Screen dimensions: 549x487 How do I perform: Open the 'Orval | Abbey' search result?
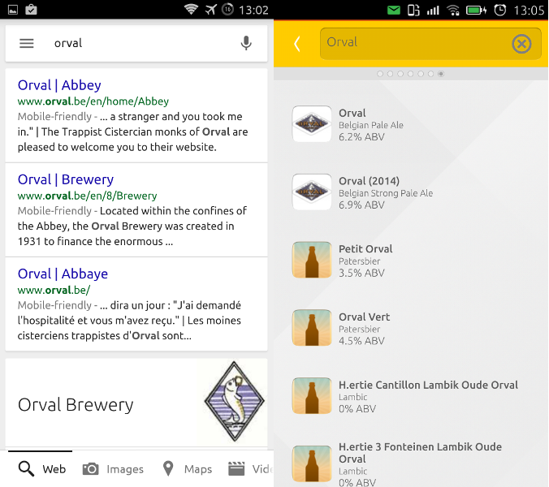(59, 85)
